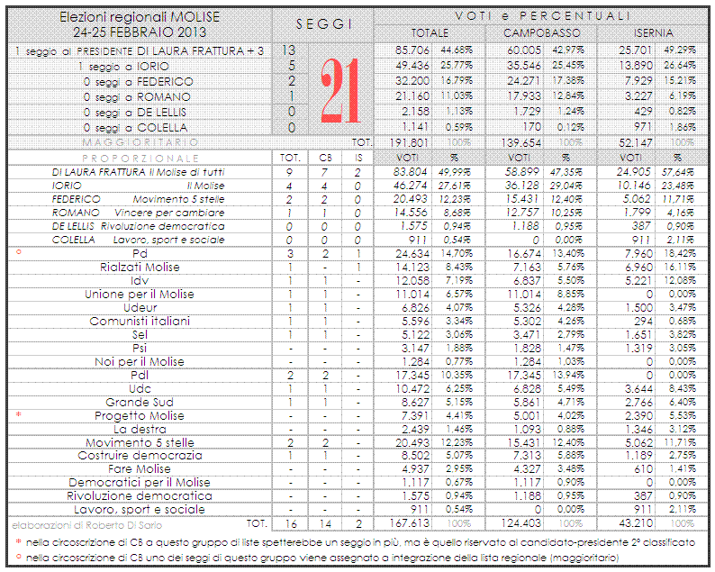Screen dimensions: 715x572
Task: Click 'ROMANO Vincere per cambiare' row label
Action: coord(138,213)
